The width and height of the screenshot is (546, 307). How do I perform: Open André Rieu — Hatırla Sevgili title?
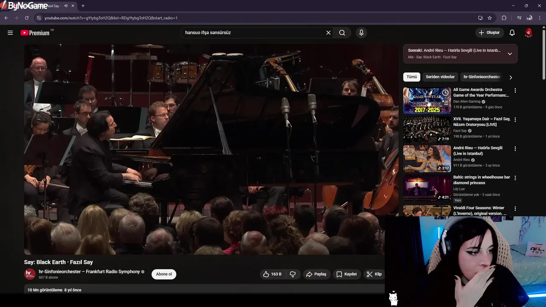tap(478, 151)
